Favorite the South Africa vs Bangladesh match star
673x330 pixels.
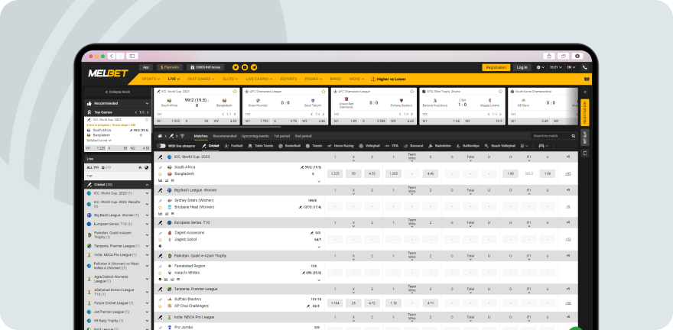(160, 174)
